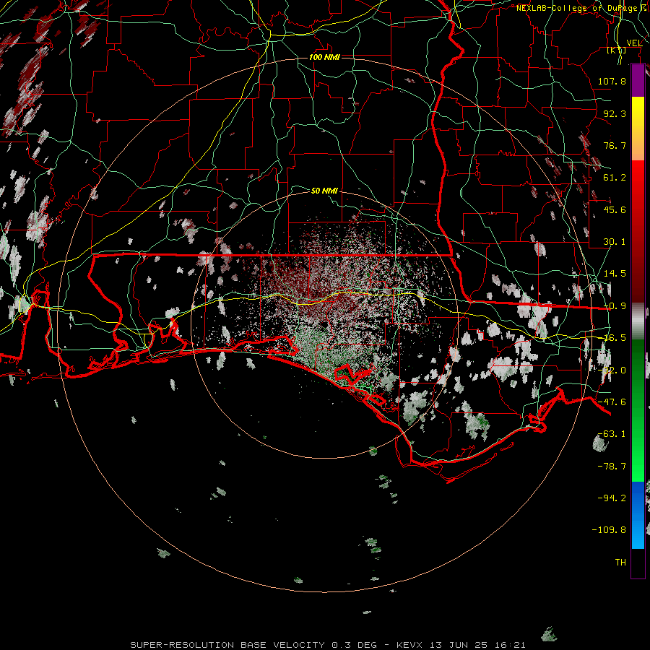Viewport: 650px width, 650px height.
Task: Click the VEL legend title
Action: [634, 43]
